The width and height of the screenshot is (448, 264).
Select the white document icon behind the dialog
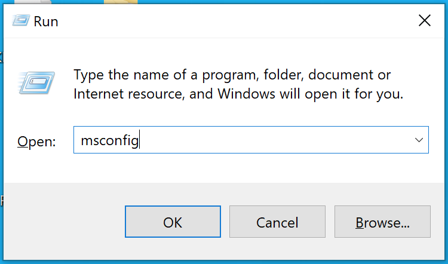33,2
